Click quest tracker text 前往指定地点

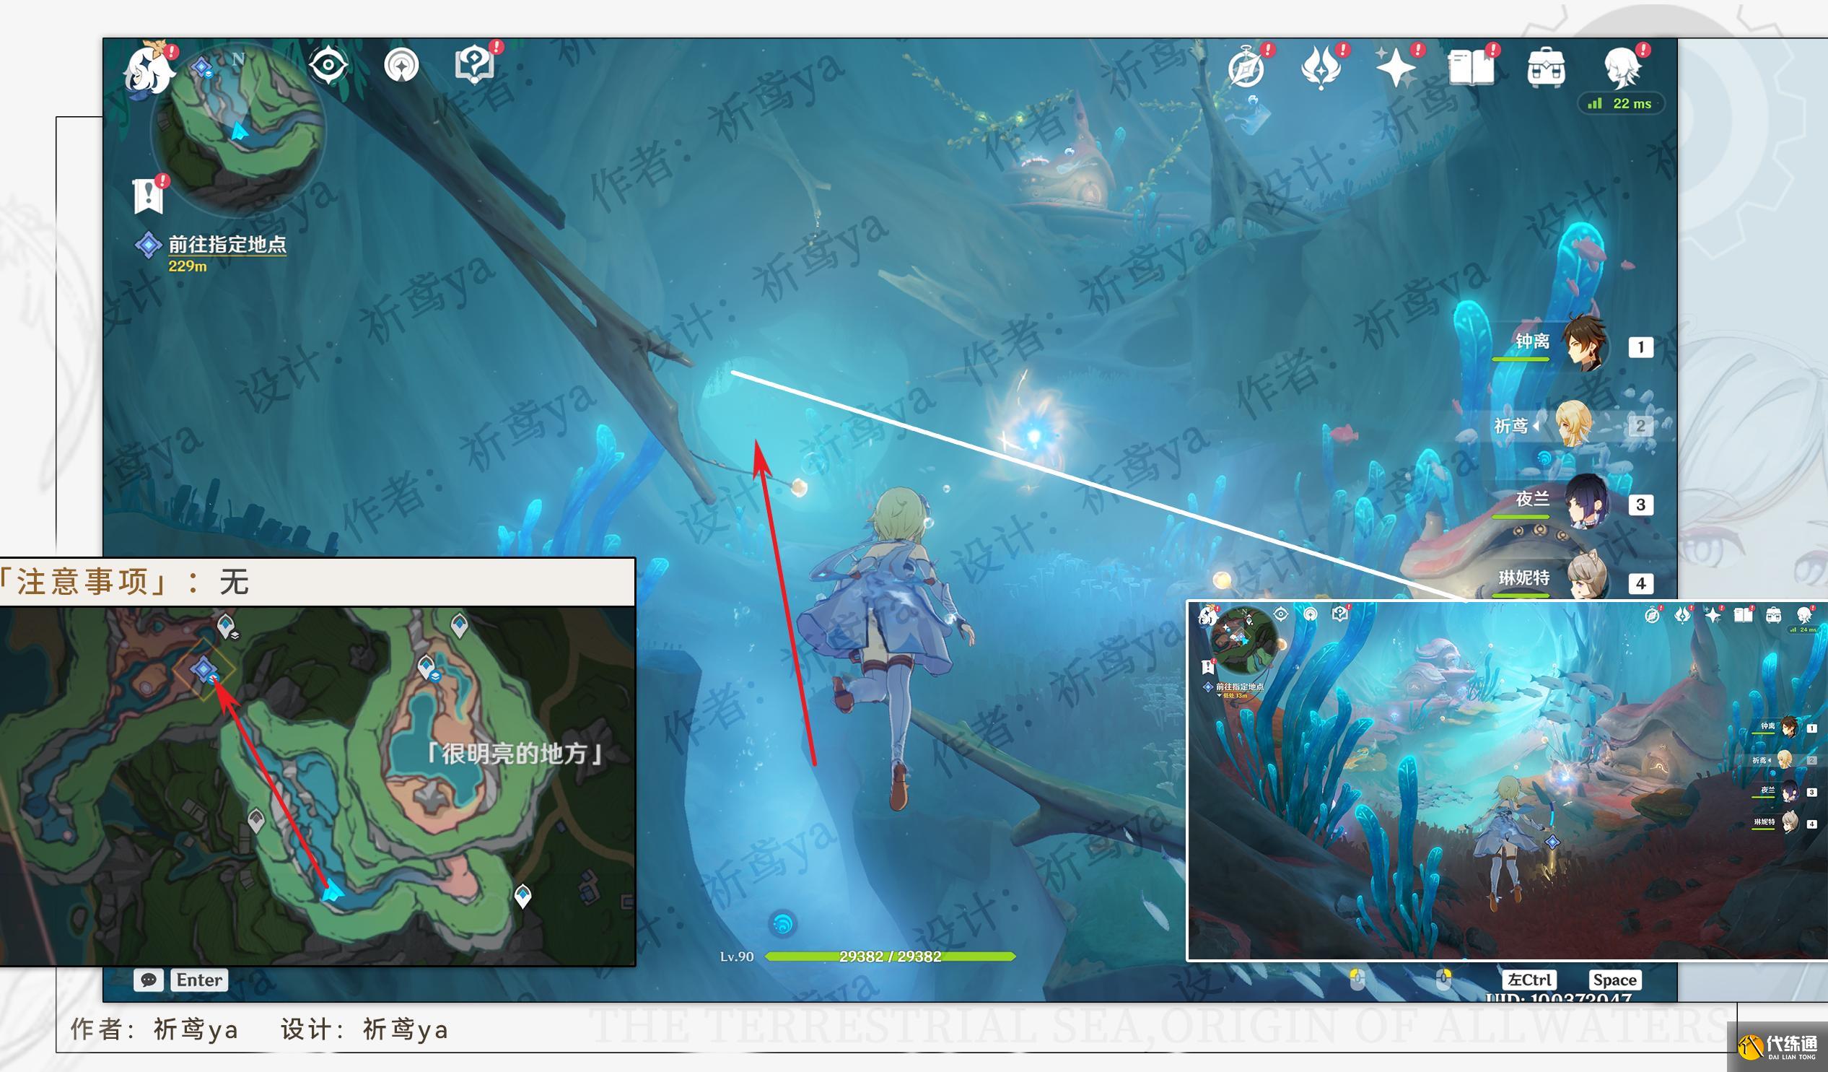(227, 245)
